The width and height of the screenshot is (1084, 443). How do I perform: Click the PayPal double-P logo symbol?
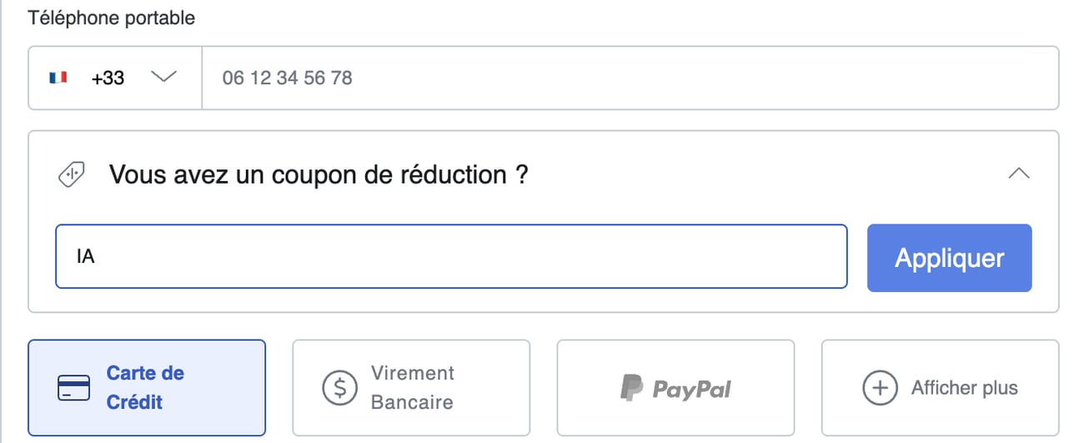pos(631,388)
